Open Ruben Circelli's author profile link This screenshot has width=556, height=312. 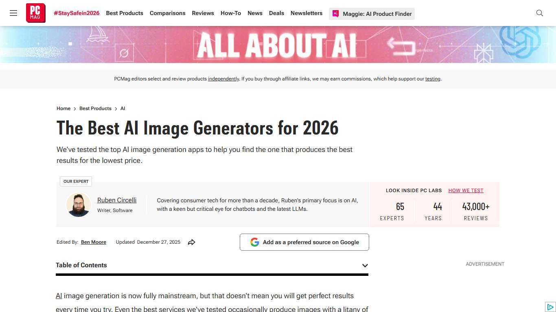click(117, 200)
